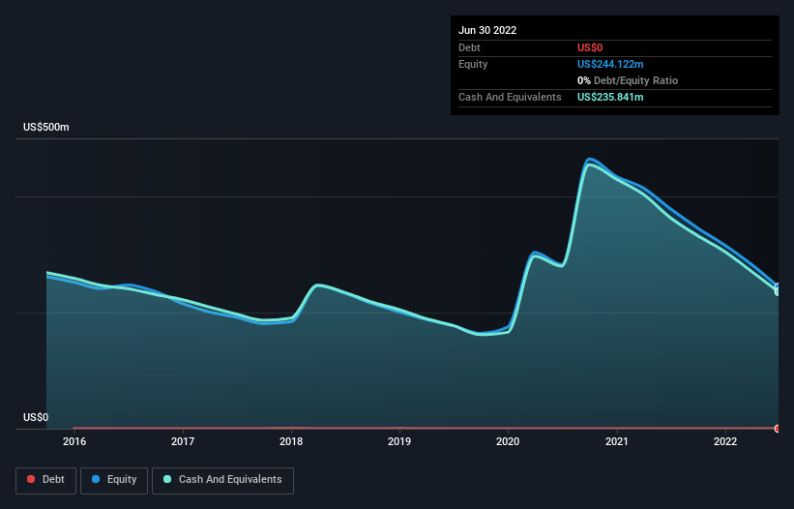Image resolution: width=794 pixels, height=509 pixels.
Task: Click the 2019 x-axis label
Action: click(x=399, y=441)
